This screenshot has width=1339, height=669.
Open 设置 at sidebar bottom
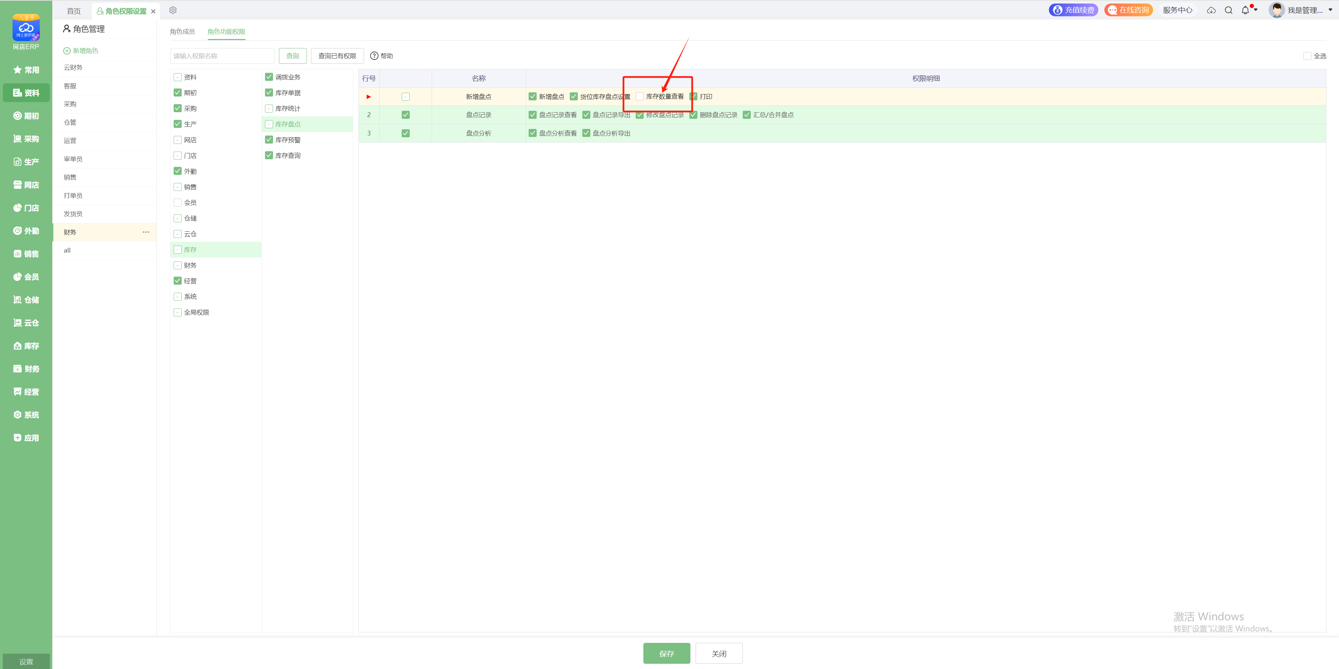(26, 661)
